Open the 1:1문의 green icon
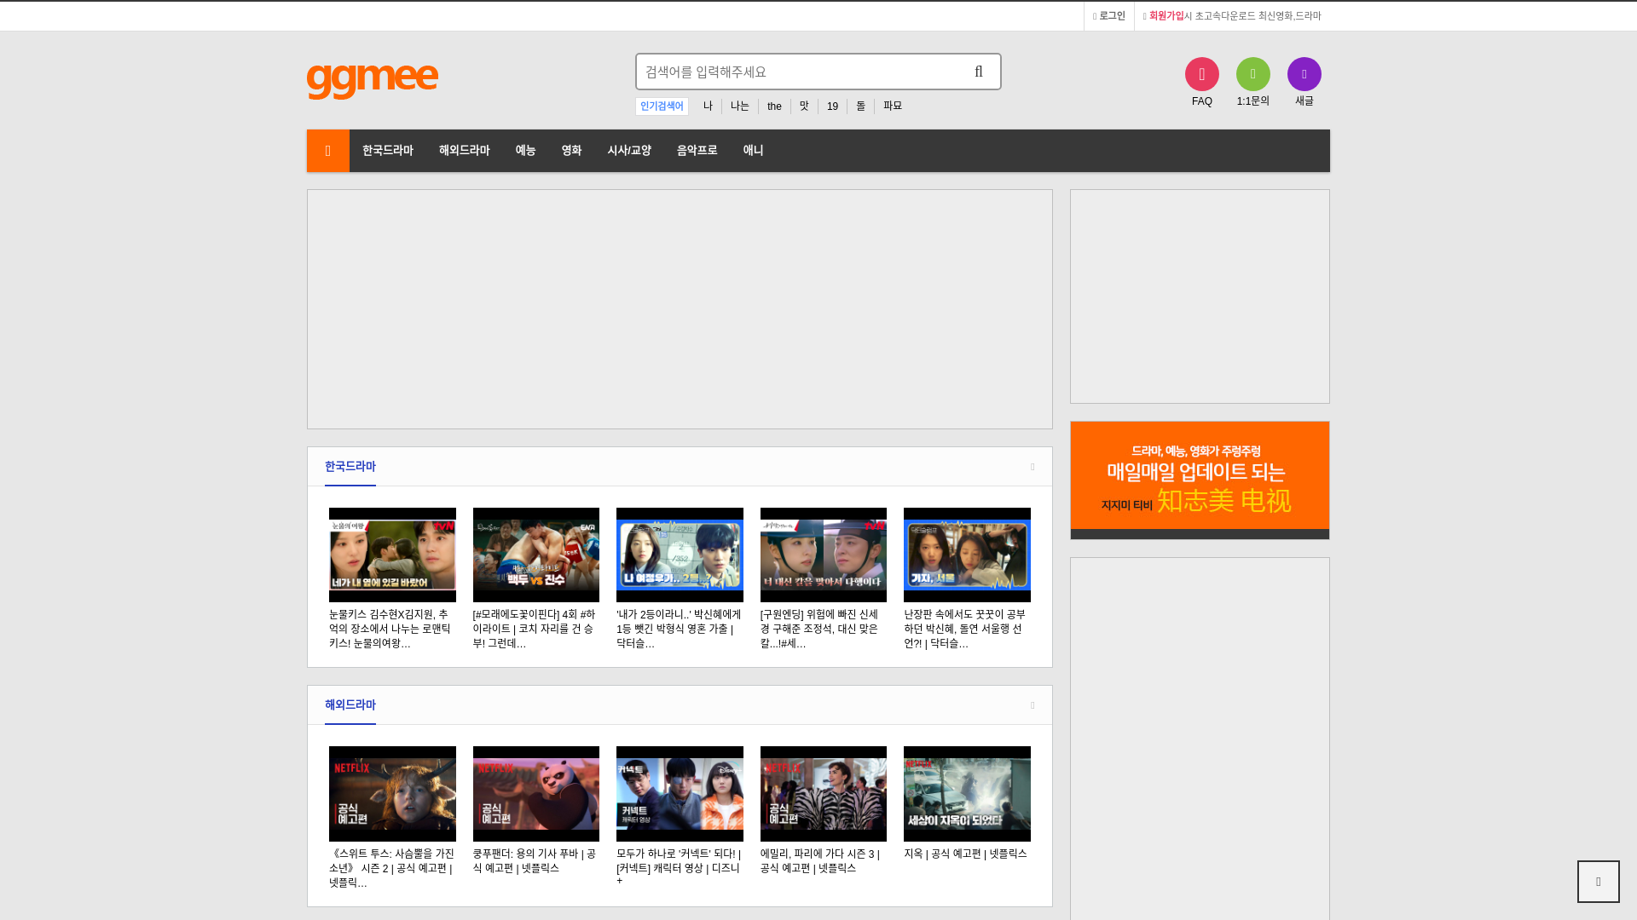Viewport: 1637px width, 920px height. [1253, 74]
